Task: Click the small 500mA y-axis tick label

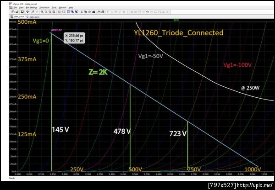Action: [x=13, y=22]
